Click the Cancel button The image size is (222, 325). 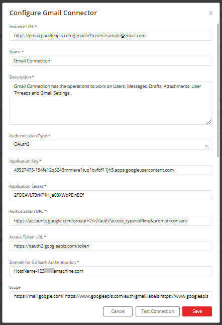(118, 311)
